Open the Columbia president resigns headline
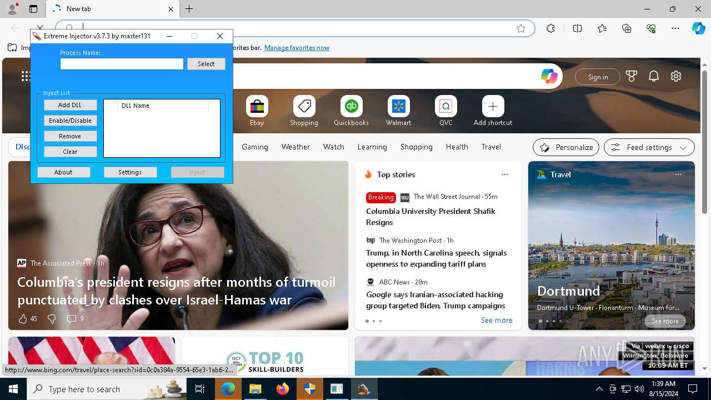711x400 pixels. tap(176, 291)
